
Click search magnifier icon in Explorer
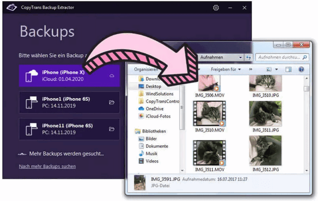305,57
